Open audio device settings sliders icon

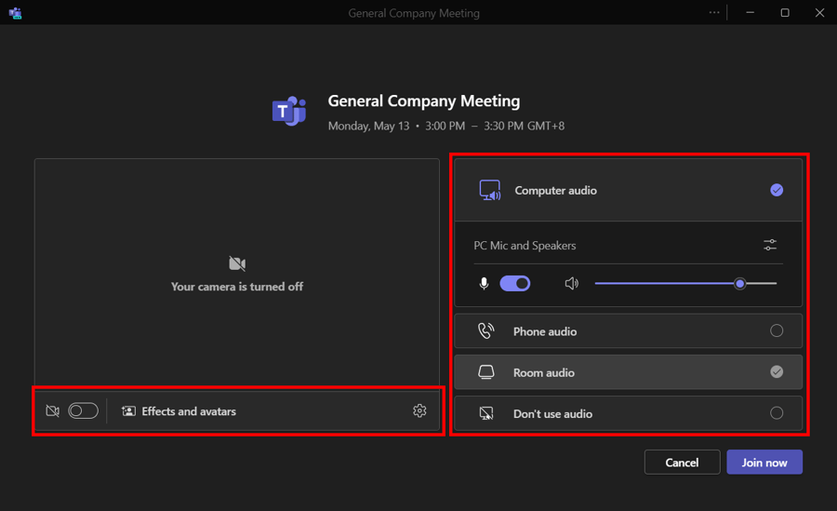pos(770,246)
